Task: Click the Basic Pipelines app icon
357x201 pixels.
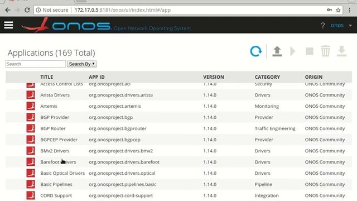Action: (x=31, y=184)
